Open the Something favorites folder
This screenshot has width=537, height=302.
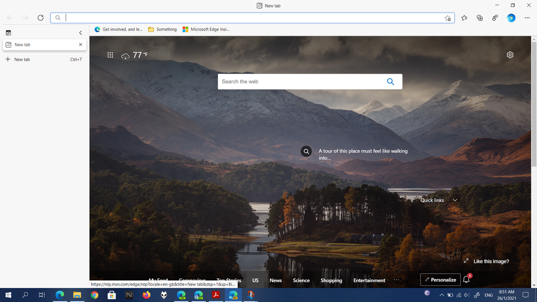pos(162,30)
